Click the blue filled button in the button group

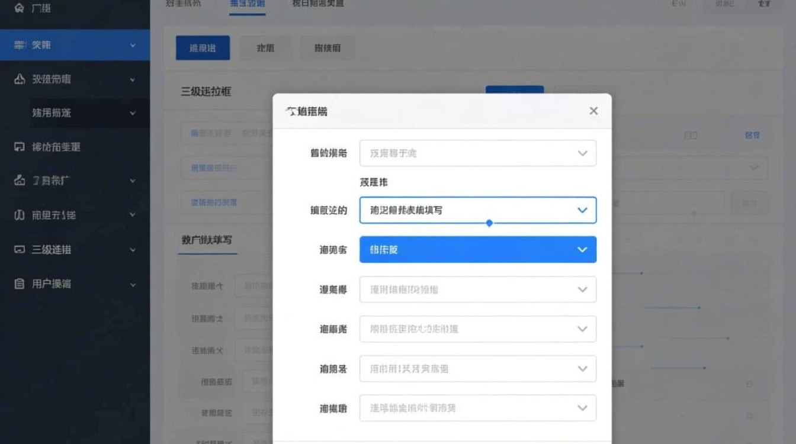[x=202, y=48]
